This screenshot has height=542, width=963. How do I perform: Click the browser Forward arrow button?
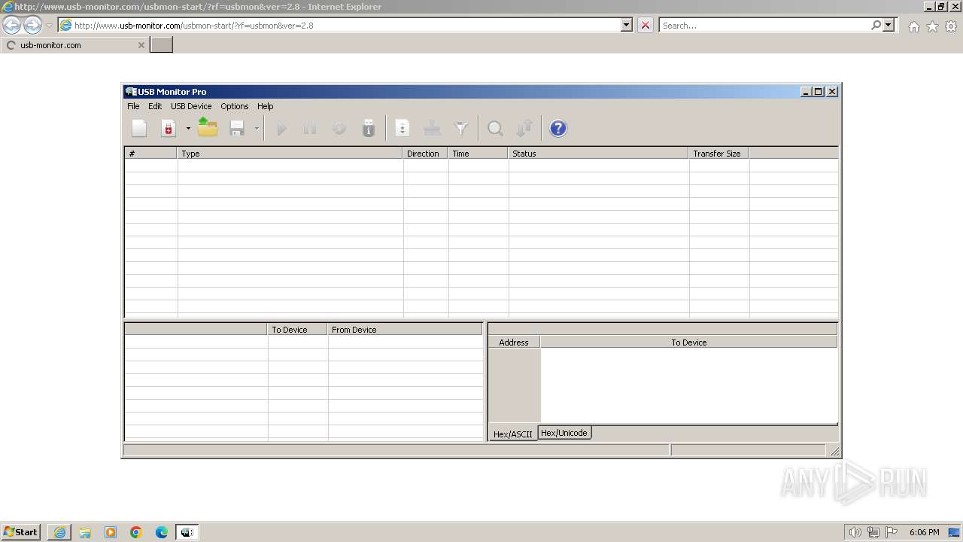[x=32, y=25]
